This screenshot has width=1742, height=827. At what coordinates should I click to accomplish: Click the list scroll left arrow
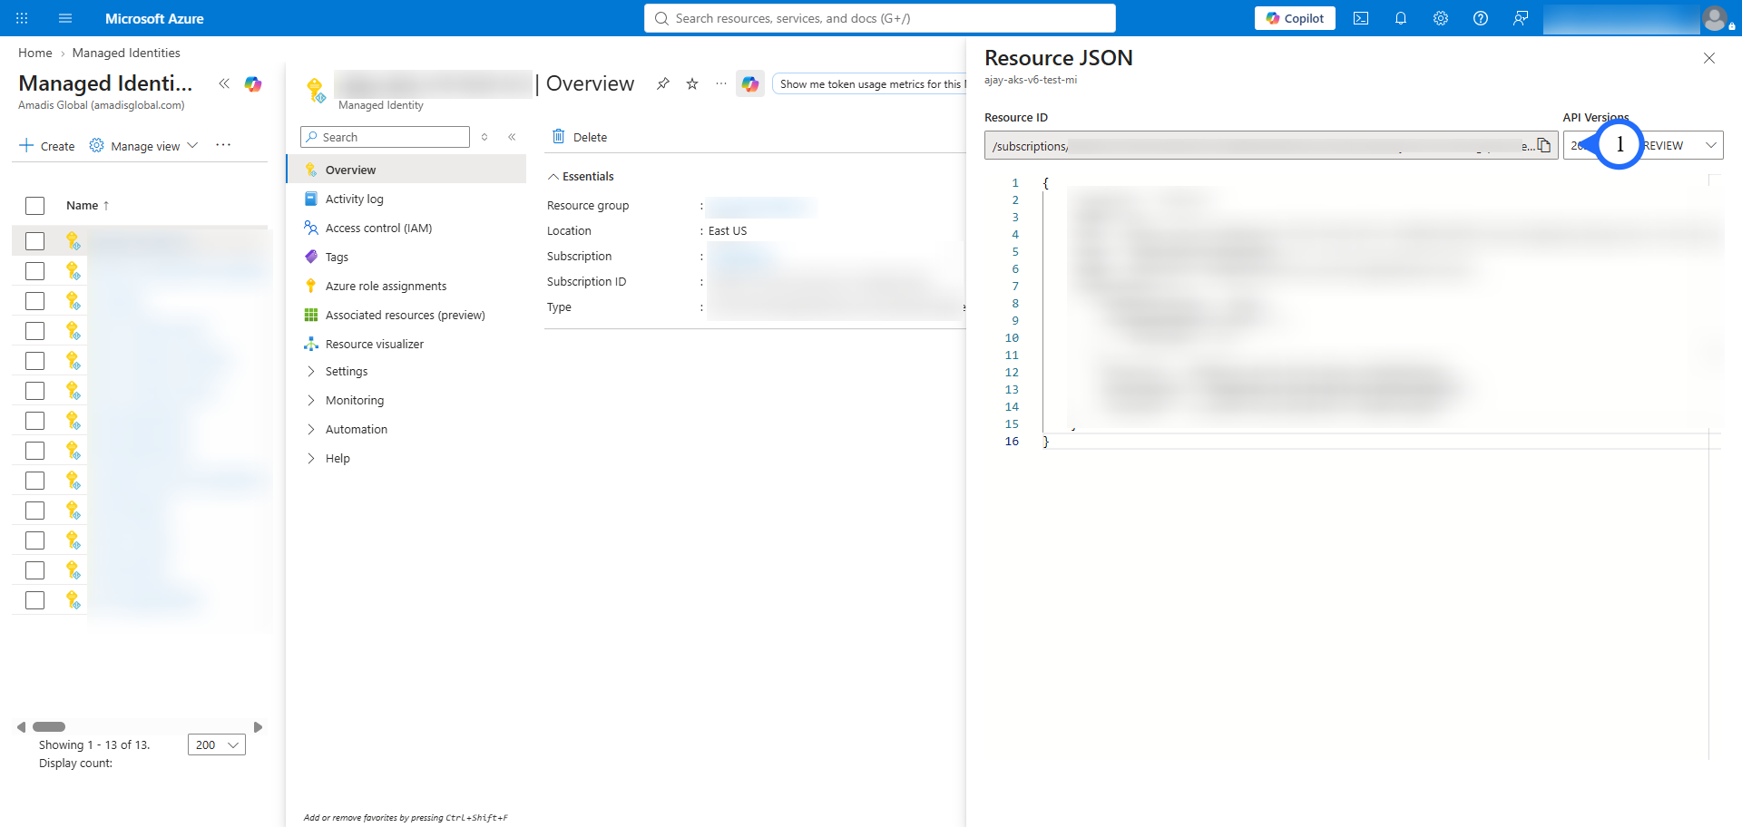click(22, 726)
